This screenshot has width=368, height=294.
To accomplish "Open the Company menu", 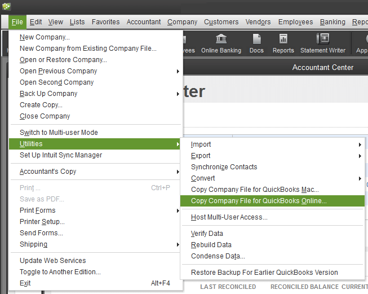I will (x=183, y=22).
